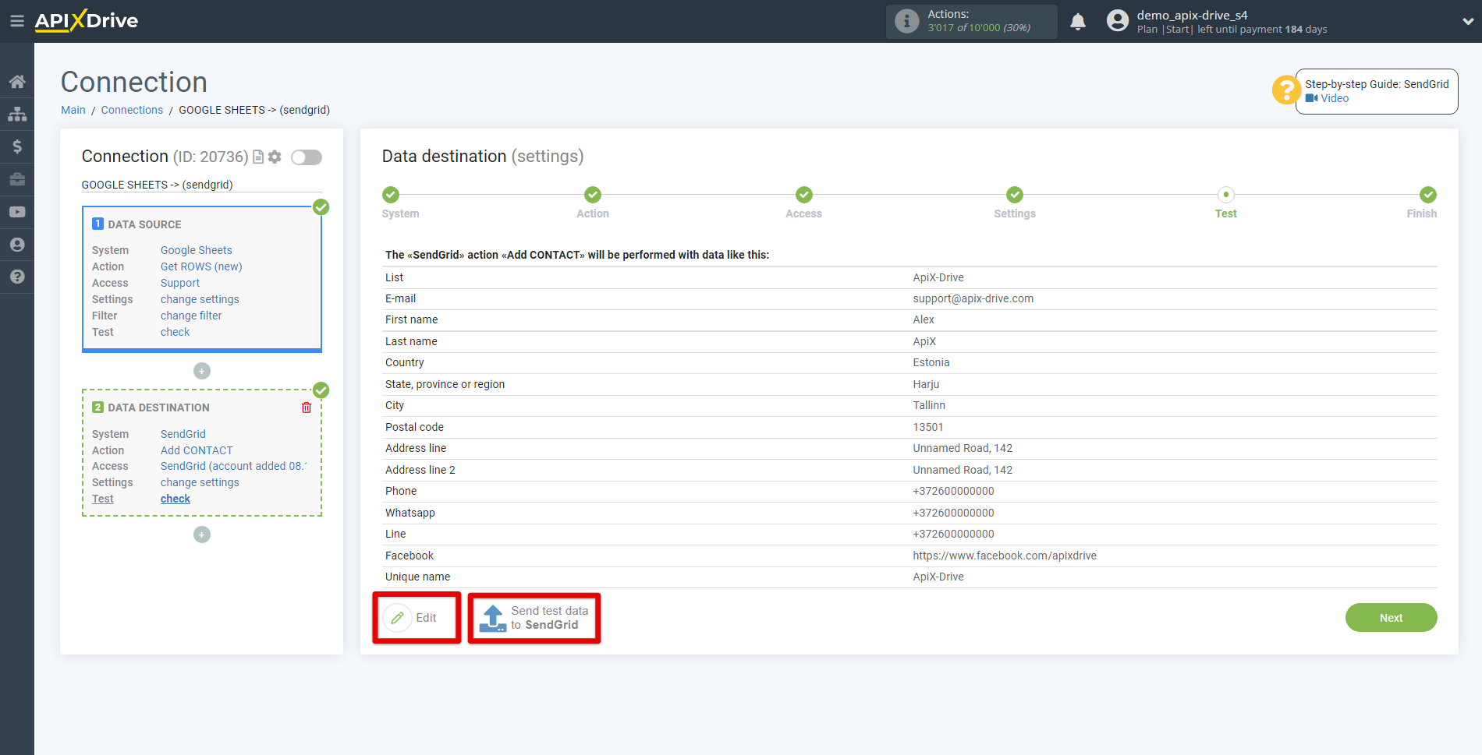Open the Home sidebar icon
Image resolution: width=1482 pixels, height=755 pixels.
[17, 82]
